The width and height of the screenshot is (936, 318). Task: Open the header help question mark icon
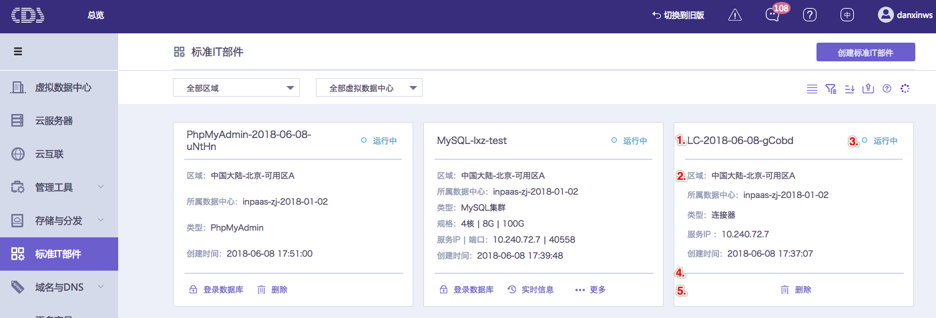[x=810, y=15]
